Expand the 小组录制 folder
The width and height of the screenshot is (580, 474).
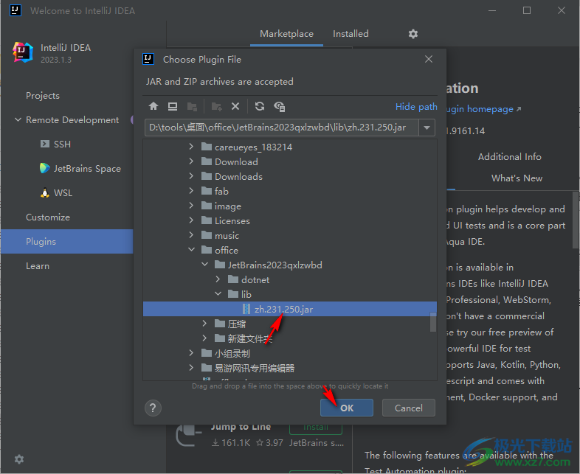[191, 353]
